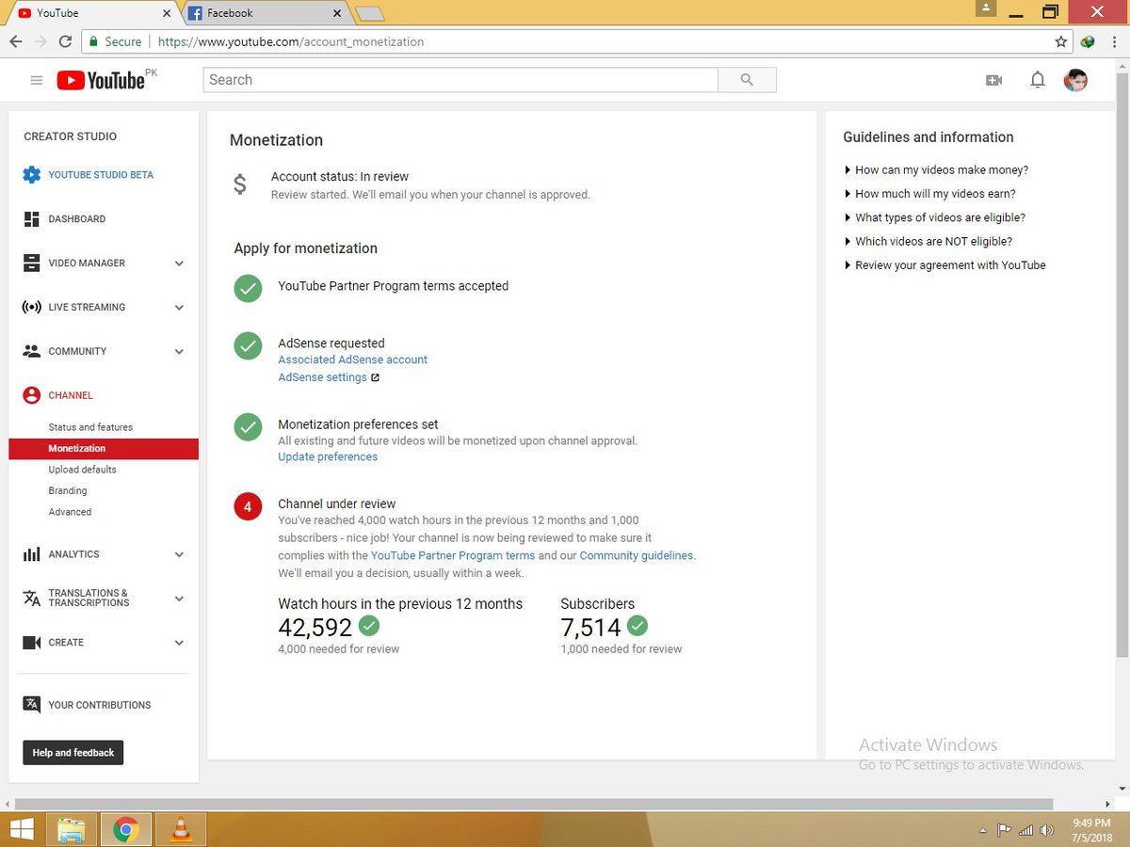Click the YouTube logo

(101, 81)
